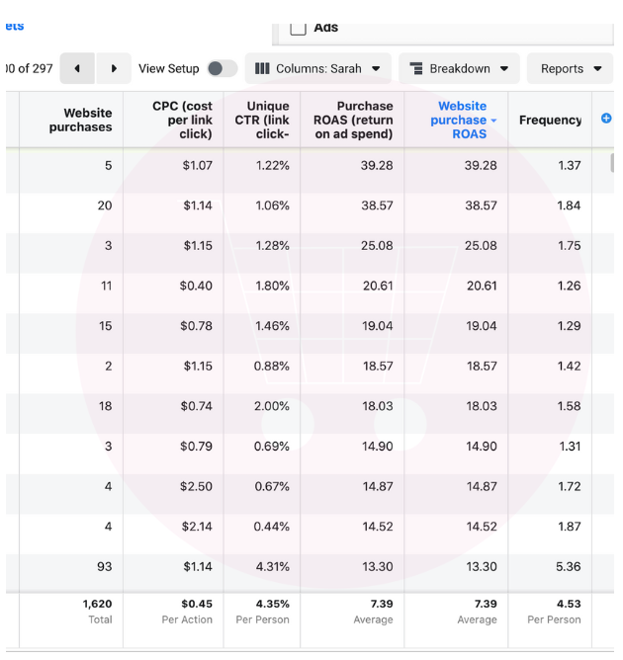Open the Reports dropdown
This screenshot has height=660, width=623.
coord(570,68)
